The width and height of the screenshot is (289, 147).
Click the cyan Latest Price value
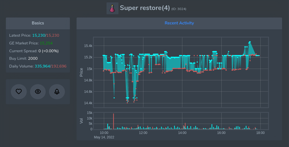(38, 35)
